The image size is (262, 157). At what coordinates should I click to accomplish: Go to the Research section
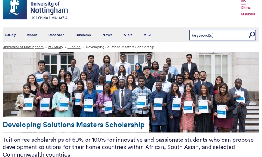pos(56,35)
